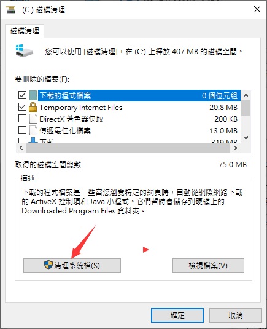Tick the 傳遞最佳化檔案 checkbox
The image size is (267, 329).
coord(22,130)
